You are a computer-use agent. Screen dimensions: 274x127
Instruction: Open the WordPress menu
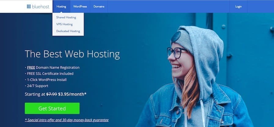click(80, 6)
